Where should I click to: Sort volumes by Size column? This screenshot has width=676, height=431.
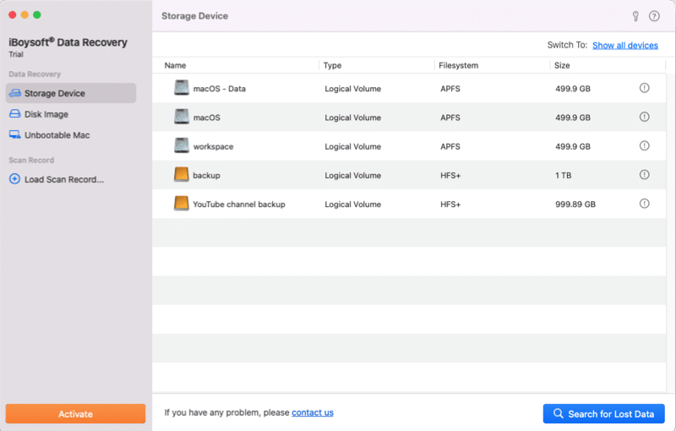tap(564, 65)
